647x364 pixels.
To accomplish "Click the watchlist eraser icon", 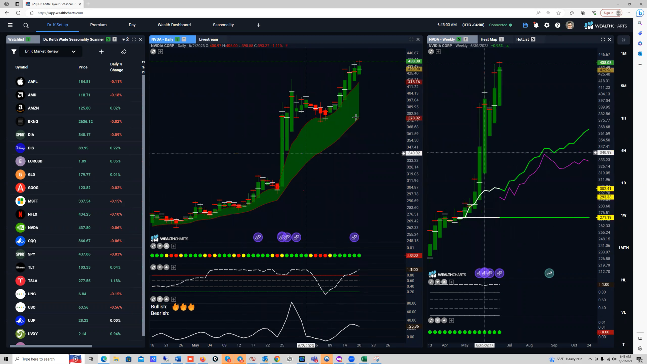I will coord(124,52).
